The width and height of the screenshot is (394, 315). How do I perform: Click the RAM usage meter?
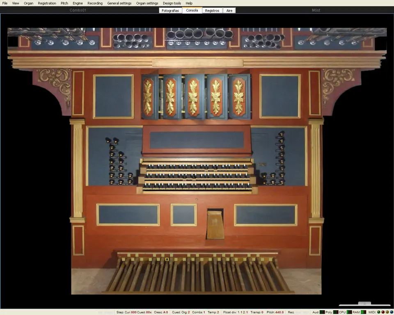click(364, 312)
